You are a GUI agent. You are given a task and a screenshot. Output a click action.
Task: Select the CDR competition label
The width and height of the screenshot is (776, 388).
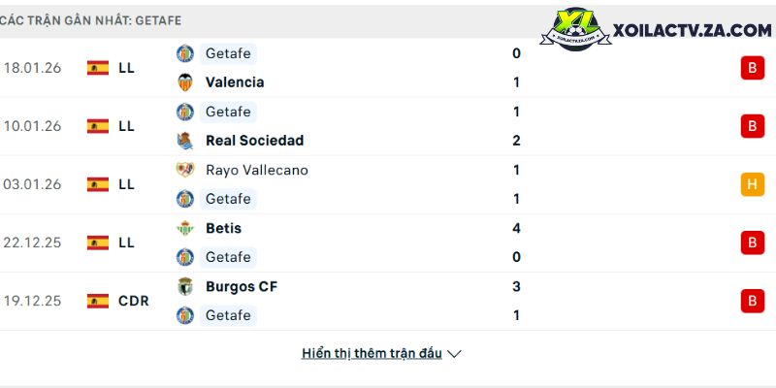[134, 301]
